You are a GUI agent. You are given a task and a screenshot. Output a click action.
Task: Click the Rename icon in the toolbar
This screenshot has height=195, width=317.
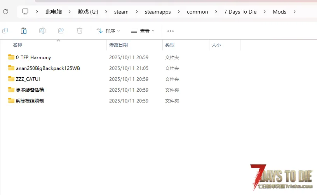tap(42, 31)
